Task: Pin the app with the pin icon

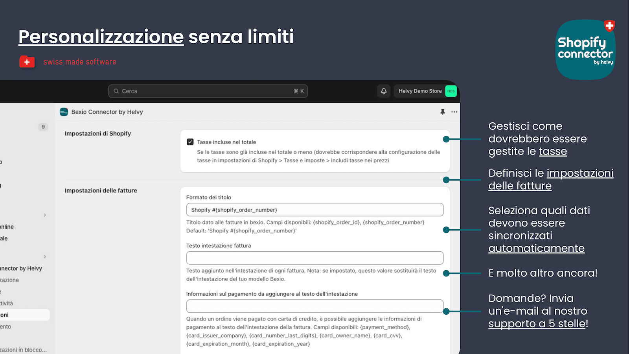Action: click(443, 112)
